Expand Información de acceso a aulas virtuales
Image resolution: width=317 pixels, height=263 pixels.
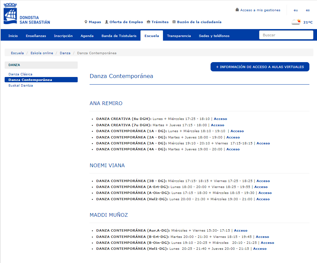[260, 67]
